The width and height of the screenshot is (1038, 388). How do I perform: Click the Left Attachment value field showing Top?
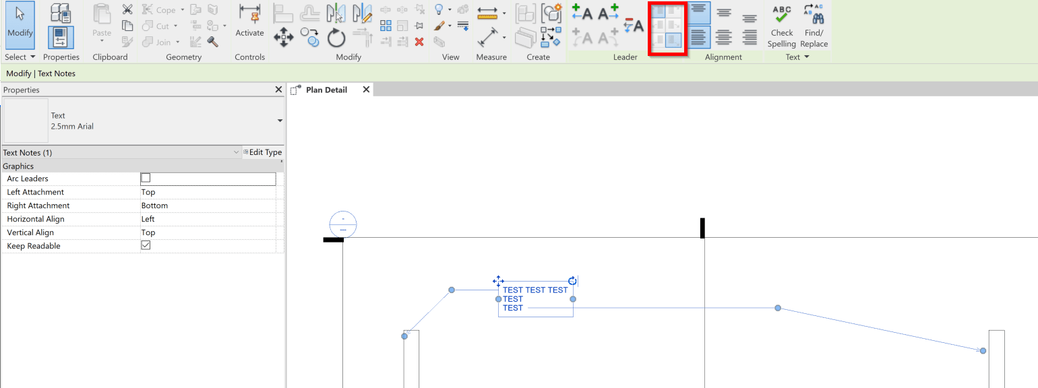(x=208, y=192)
